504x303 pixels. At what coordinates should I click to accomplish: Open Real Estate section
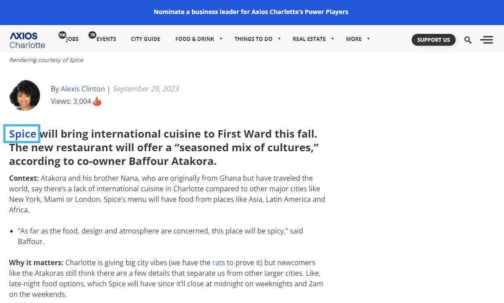click(x=309, y=39)
